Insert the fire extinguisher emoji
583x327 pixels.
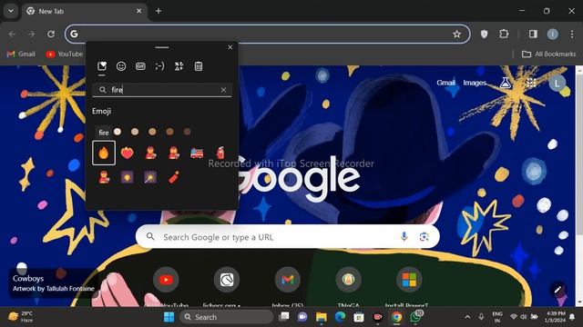click(x=220, y=153)
